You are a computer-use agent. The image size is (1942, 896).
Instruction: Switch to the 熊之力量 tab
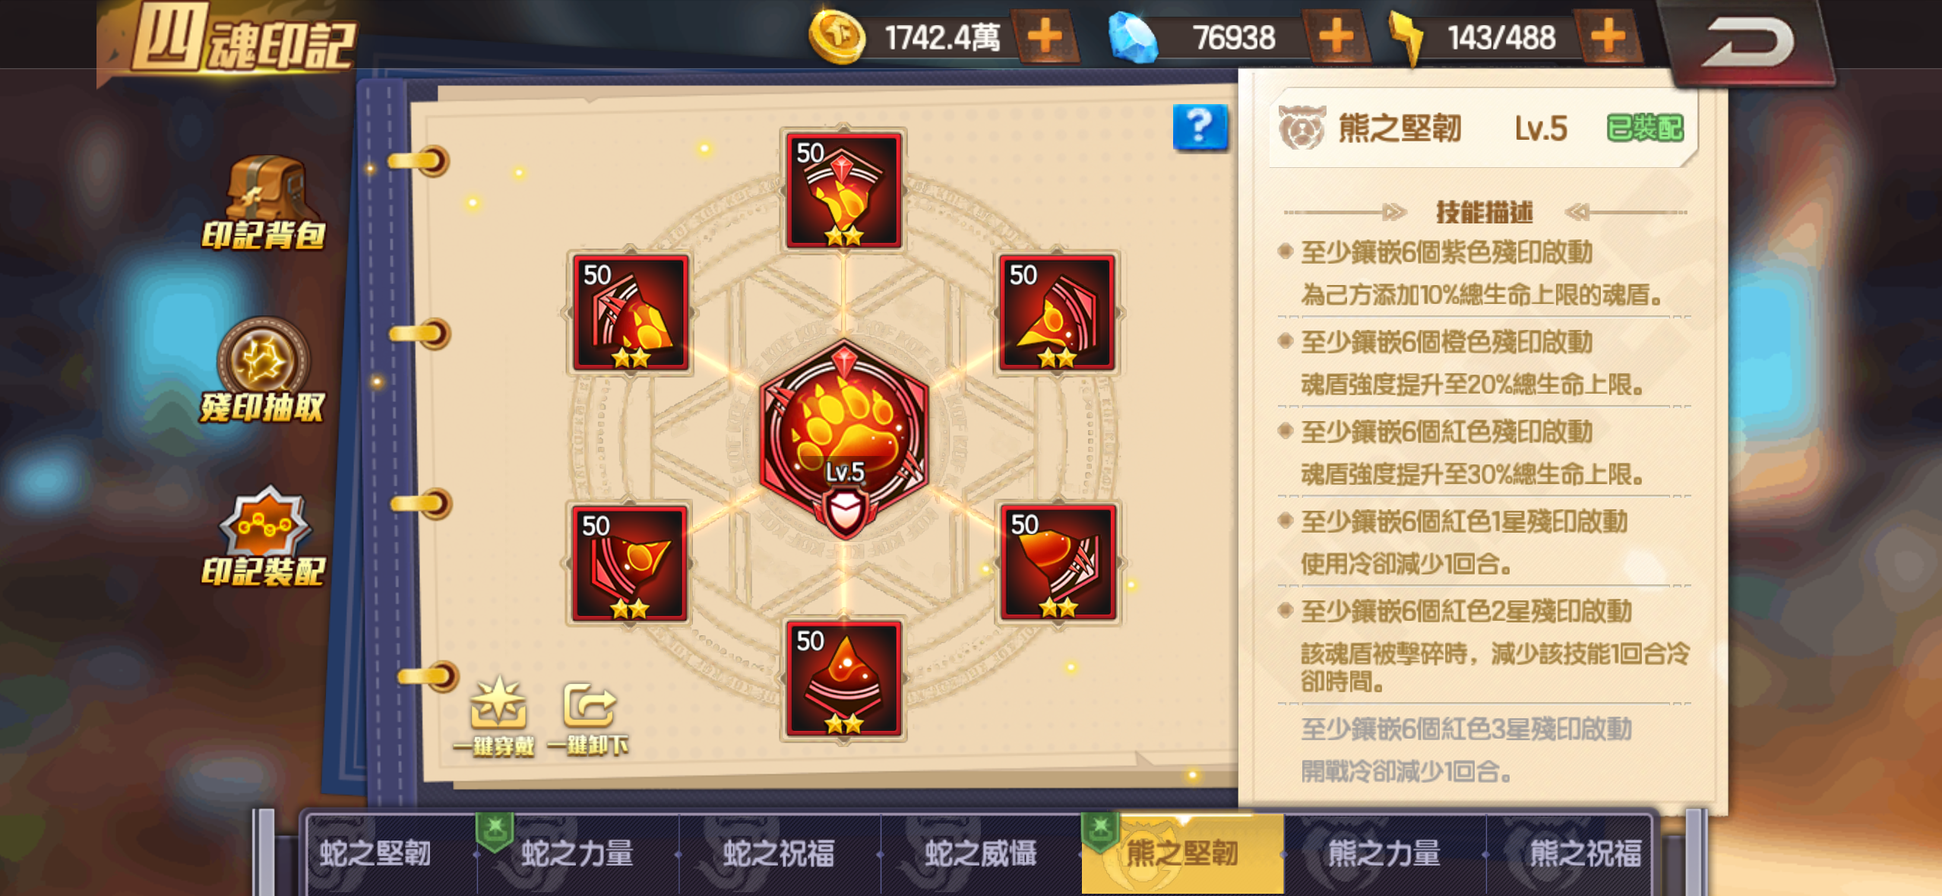(1384, 853)
